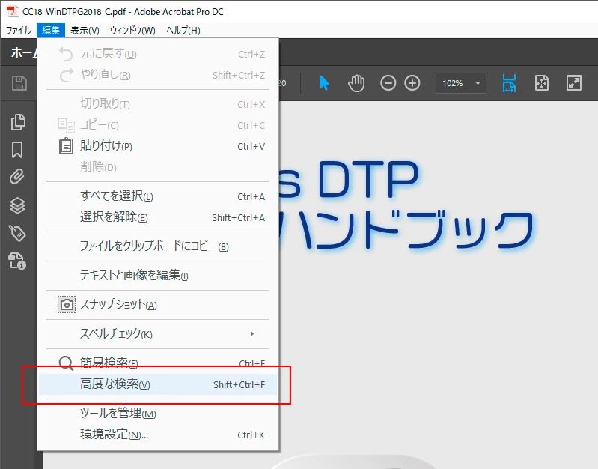Open the Bookmarks panel icon

click(17, 150)
